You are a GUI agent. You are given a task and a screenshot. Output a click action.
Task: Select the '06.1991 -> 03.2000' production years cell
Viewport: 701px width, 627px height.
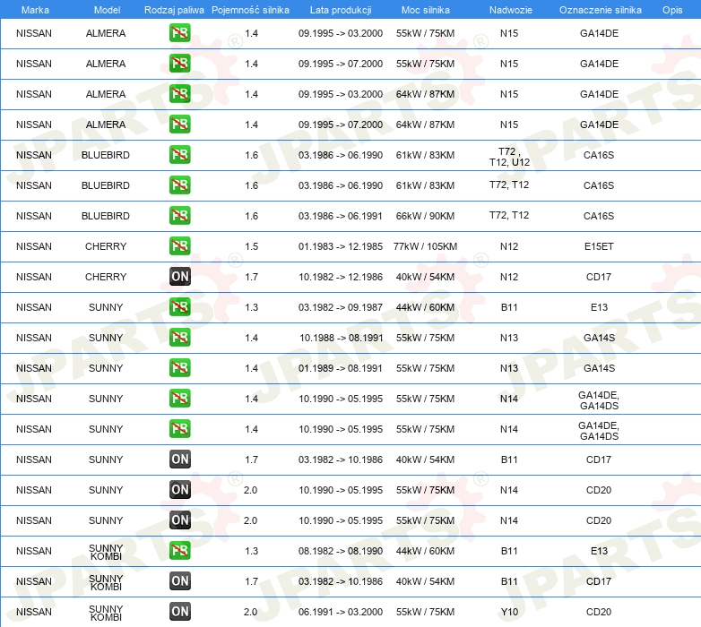[x=341, y=612]
